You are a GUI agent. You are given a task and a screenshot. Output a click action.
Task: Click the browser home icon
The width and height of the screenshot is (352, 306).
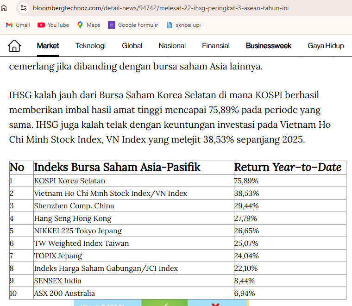point(4,8)
